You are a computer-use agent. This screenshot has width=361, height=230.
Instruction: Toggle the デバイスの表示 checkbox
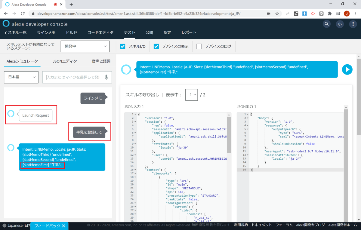coord(156,46)
